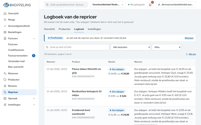Click the download icon next to Als csv
The image size is (201, 125).
(187, 54)
